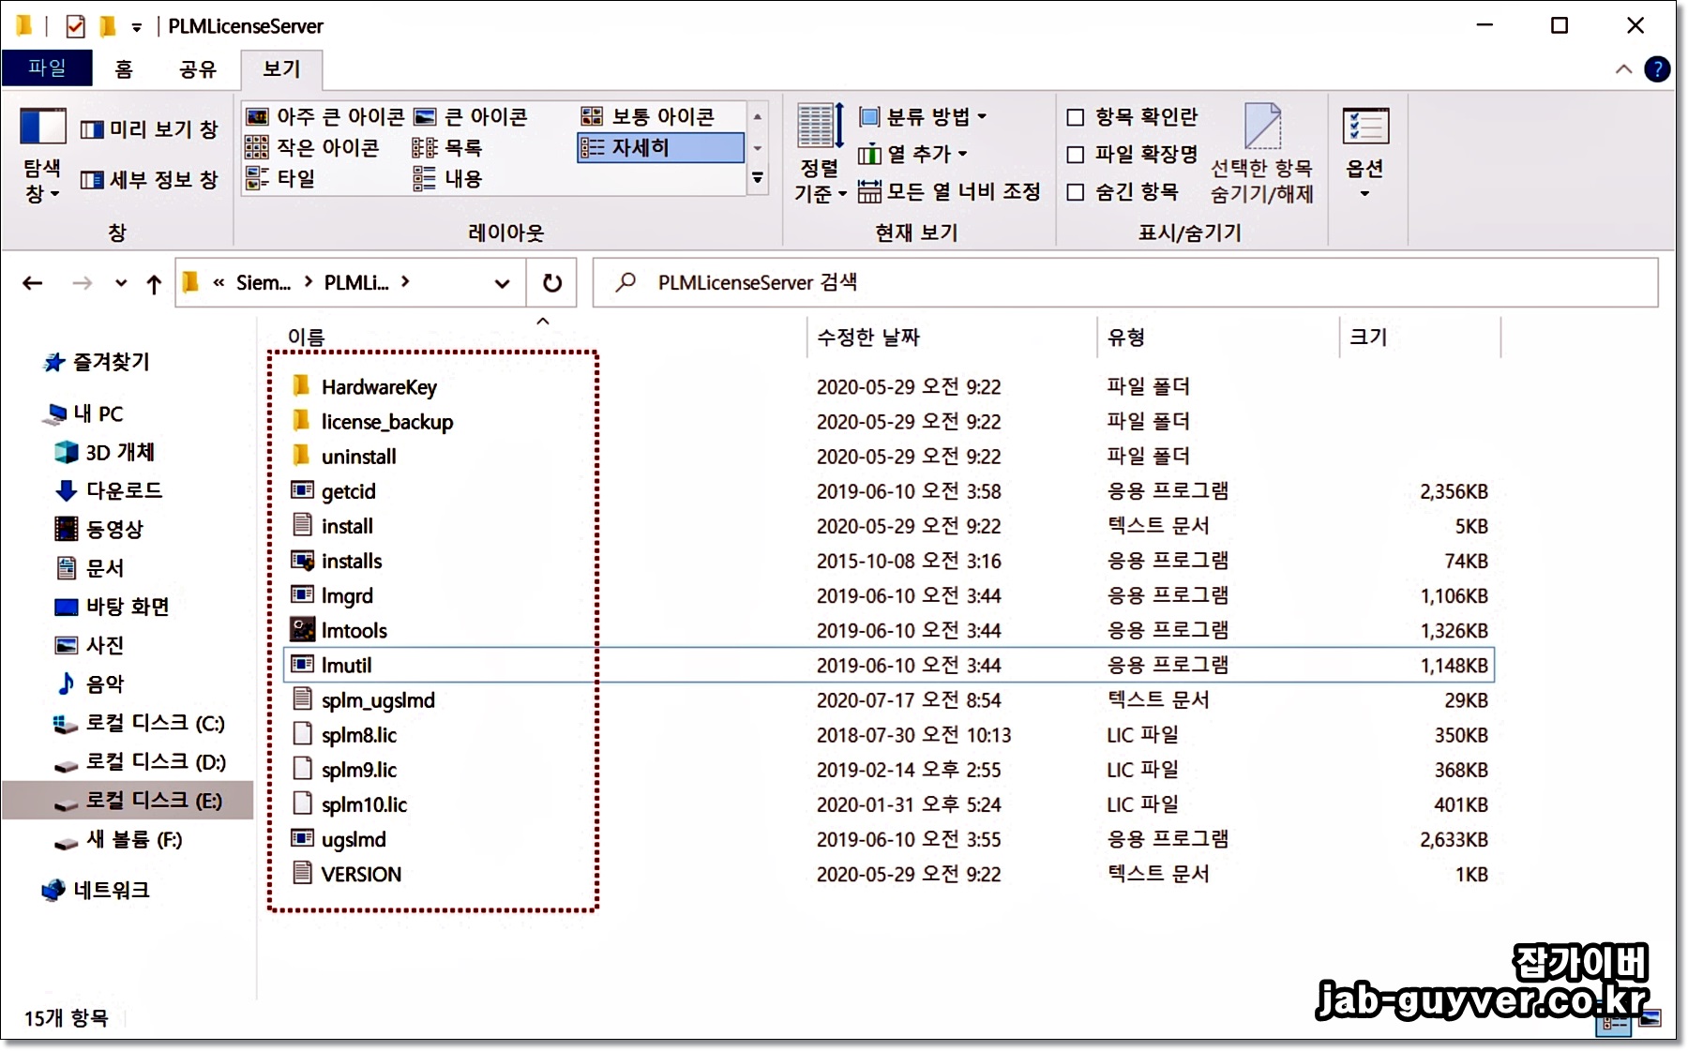Select 내용 content layout

pyautogui.click(x=447, y=178)
